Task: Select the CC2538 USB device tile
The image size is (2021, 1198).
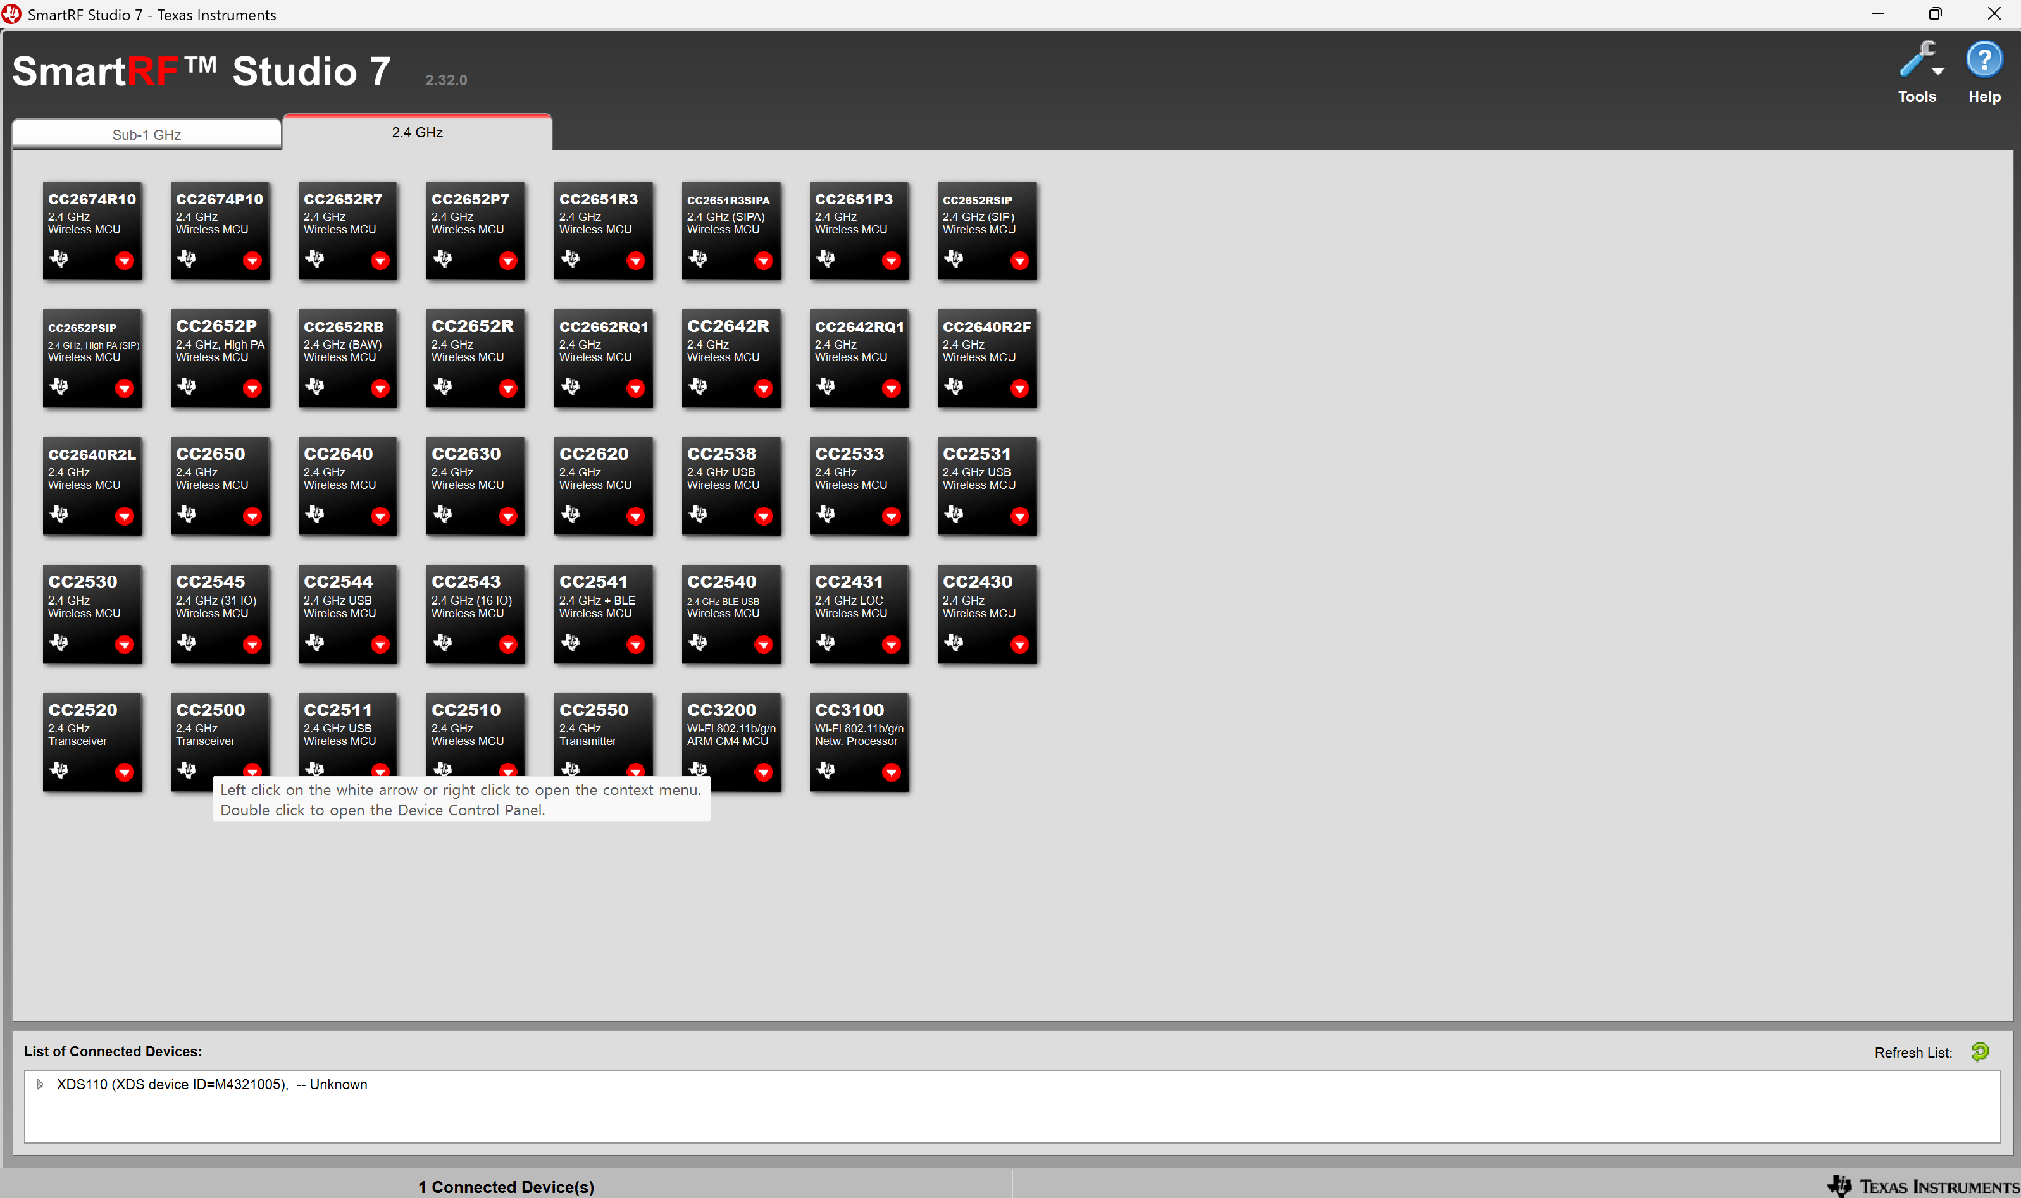Action: coord(731,485)
